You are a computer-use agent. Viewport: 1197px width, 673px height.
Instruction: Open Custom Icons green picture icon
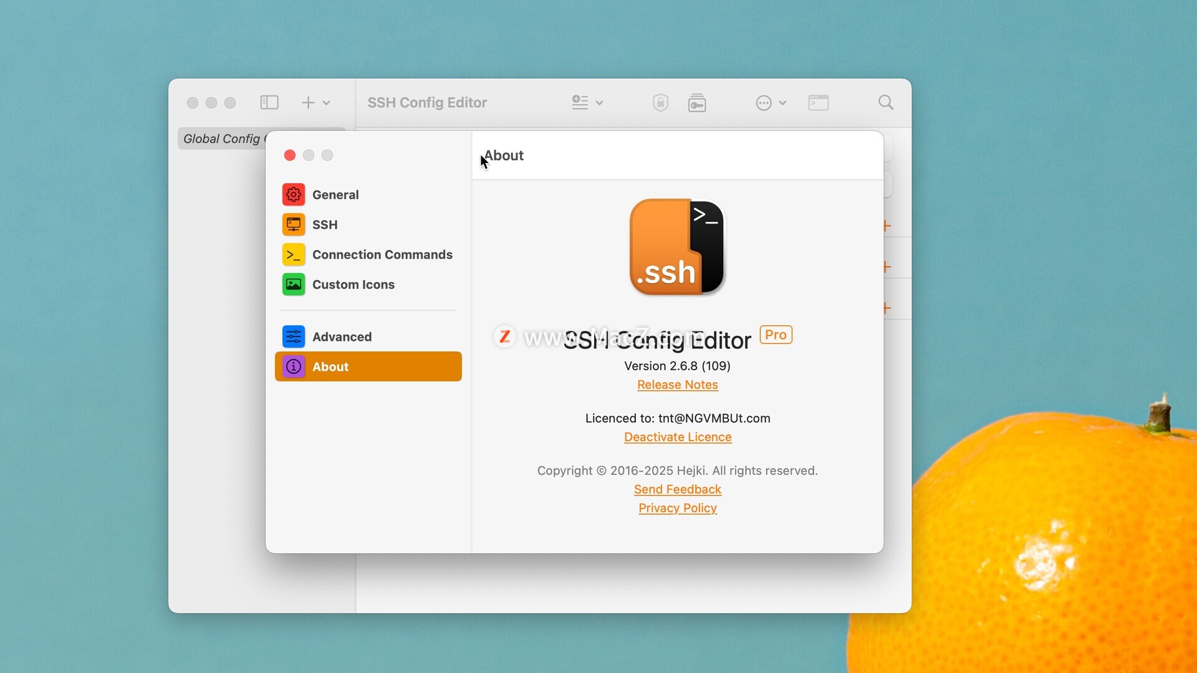pos(294,284)
